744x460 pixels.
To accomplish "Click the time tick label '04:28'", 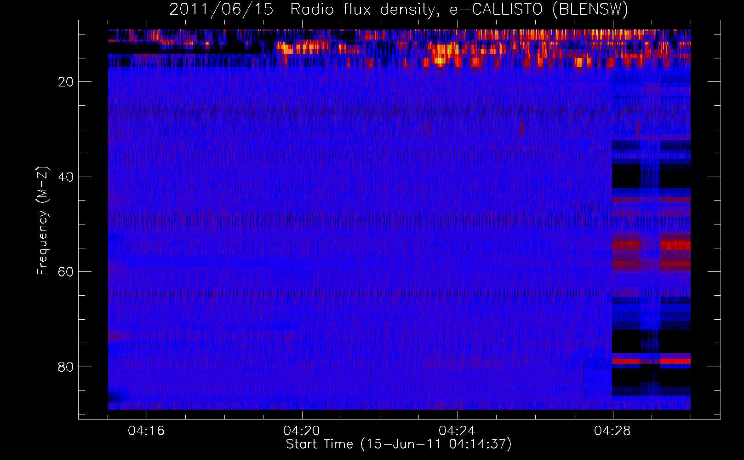I will click(x=612, y=431).
